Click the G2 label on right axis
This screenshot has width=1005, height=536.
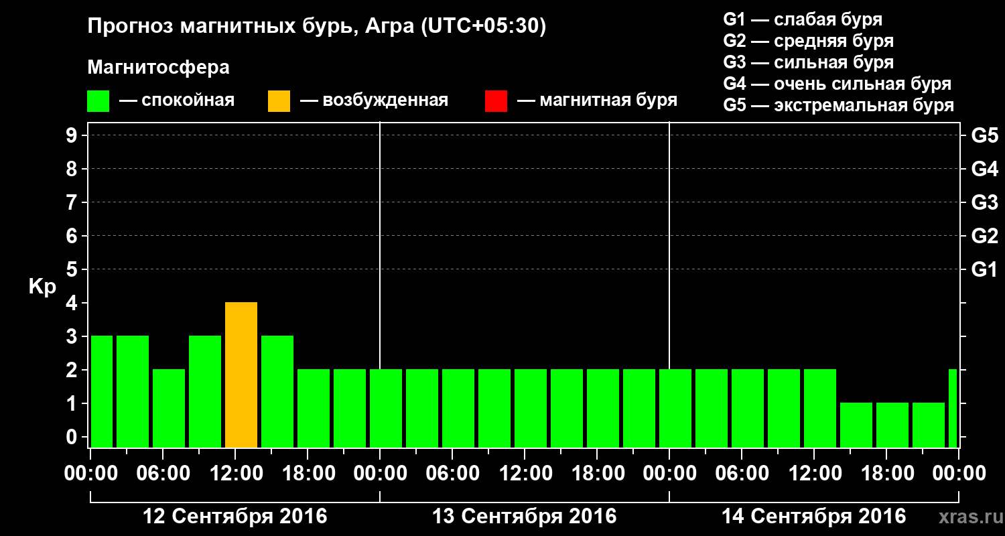(985, 236)
